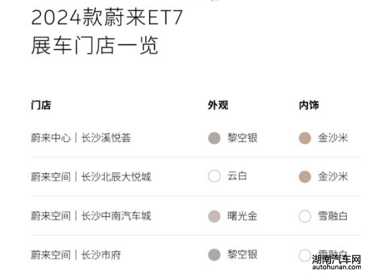
Task: Click 雪融白 swatch in 长沙中南汽车城 row
Action: [x=305, y=216]
